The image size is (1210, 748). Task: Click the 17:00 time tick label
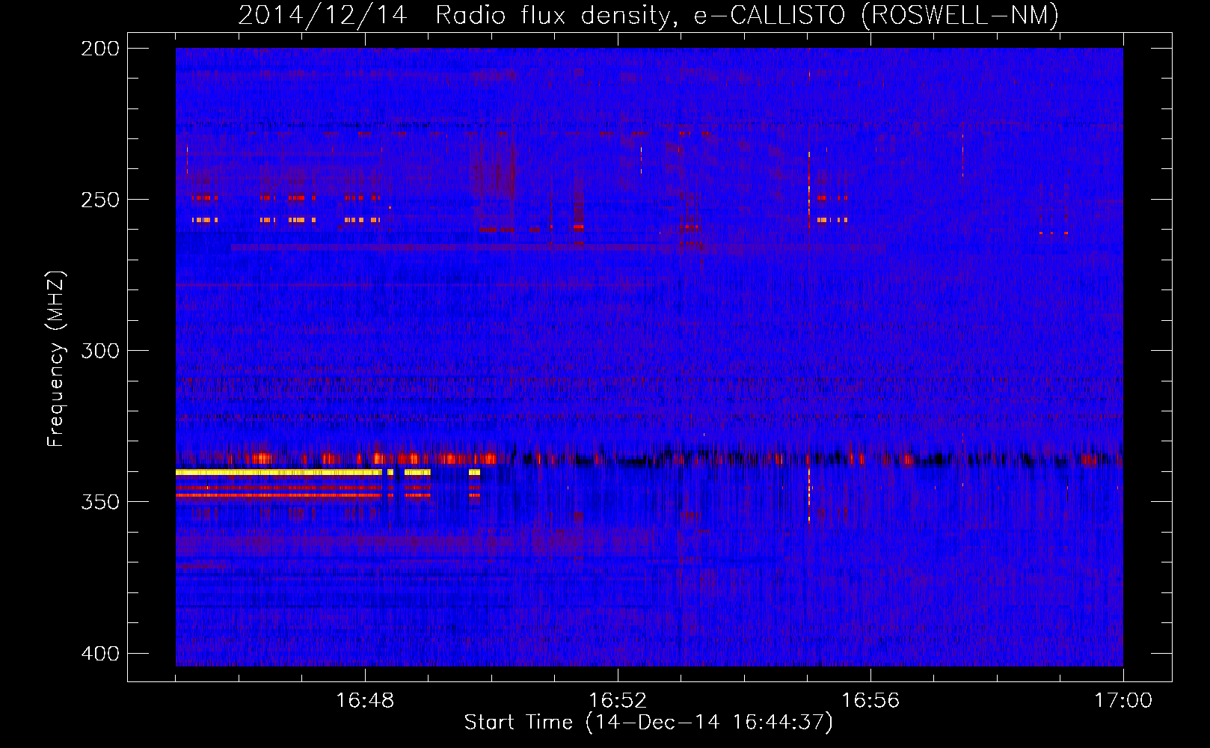(1123, 700)
